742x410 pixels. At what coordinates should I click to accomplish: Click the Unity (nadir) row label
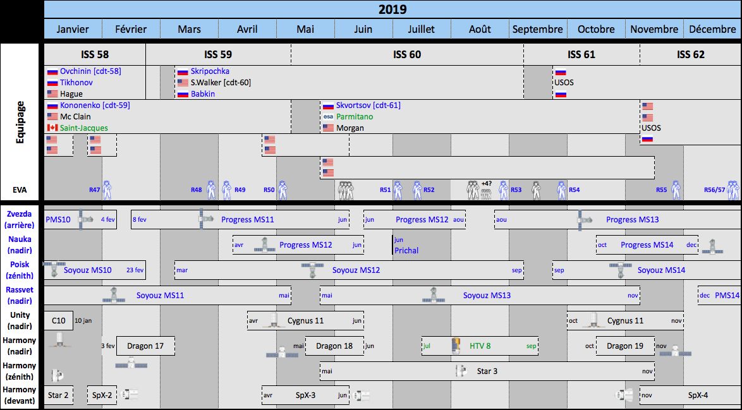(20, 321)
